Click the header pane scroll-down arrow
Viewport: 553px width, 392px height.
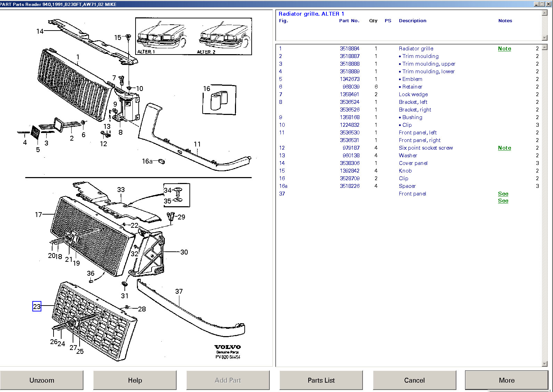coord(545,37)
